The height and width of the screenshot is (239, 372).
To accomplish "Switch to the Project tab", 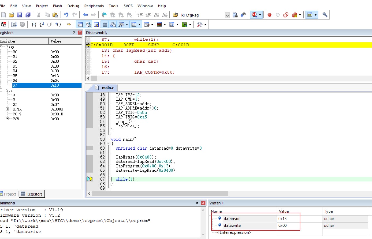I will point(8,194).
